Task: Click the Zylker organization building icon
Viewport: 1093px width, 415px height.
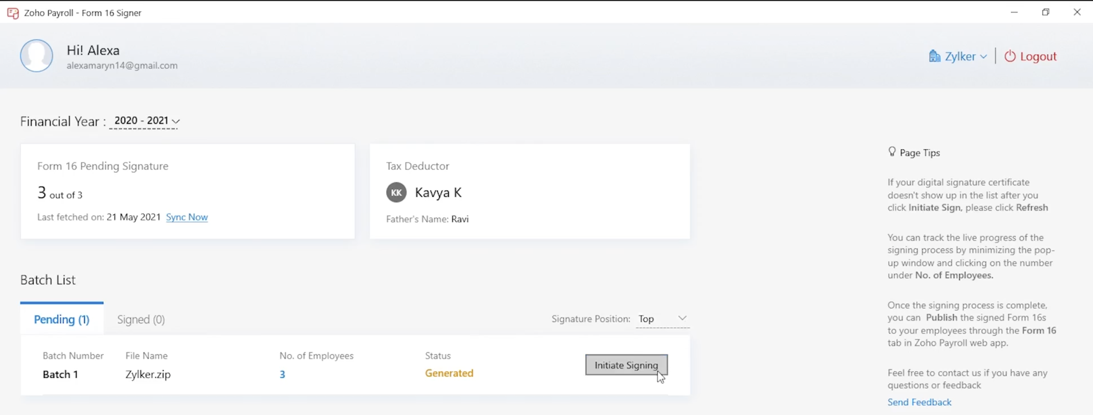Action: pos(934,56)
